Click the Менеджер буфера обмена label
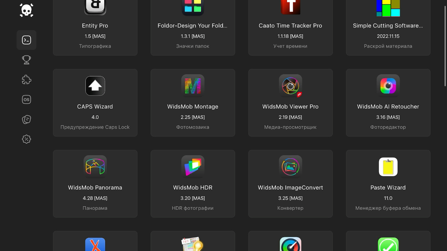 click(x=388, y=208)
